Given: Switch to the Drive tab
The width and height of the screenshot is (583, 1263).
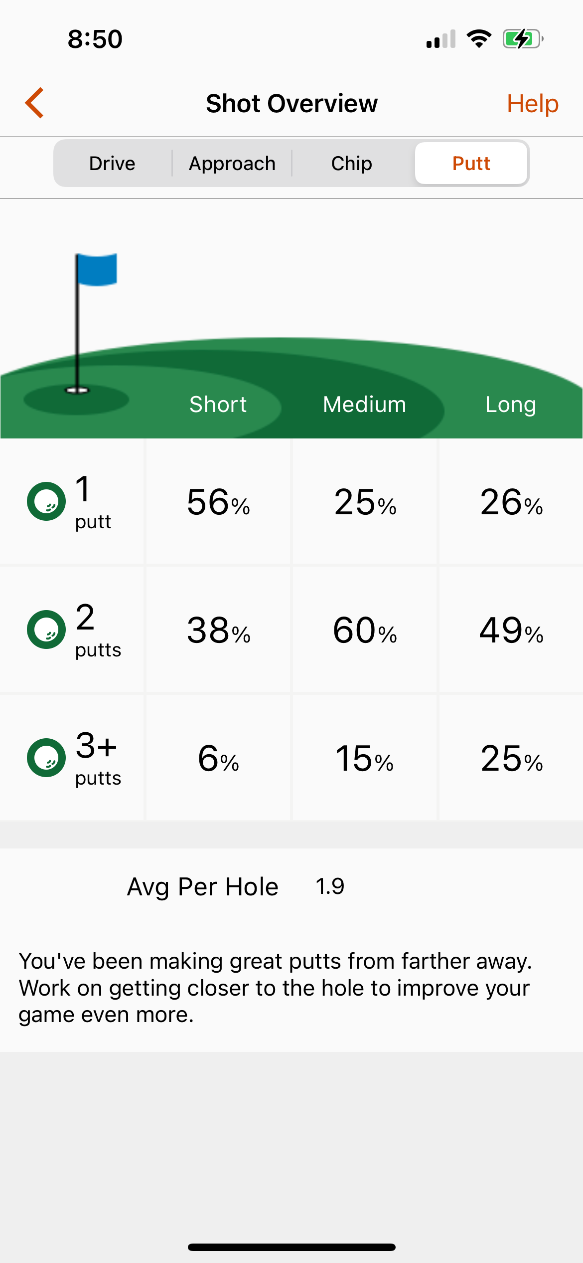Looking at the screenshot, I should pos(113,163).
